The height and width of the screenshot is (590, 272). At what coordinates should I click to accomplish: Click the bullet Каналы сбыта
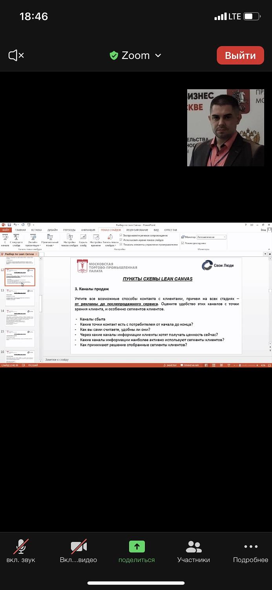coord(92,319)
